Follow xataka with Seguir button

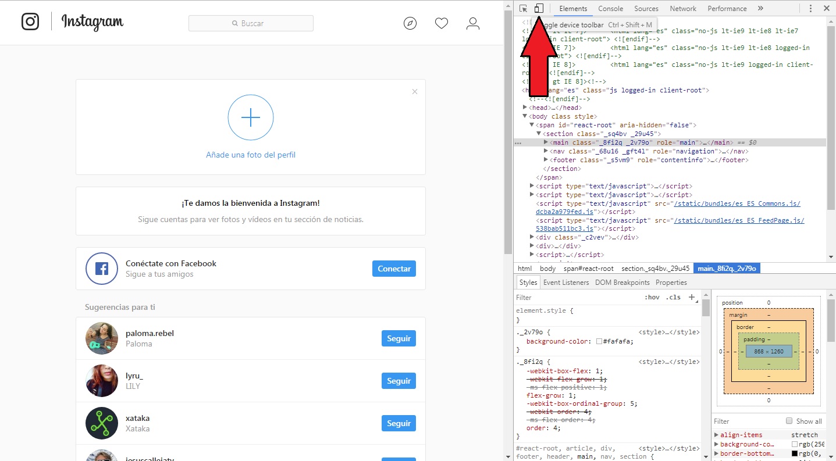tap(399, 423)
